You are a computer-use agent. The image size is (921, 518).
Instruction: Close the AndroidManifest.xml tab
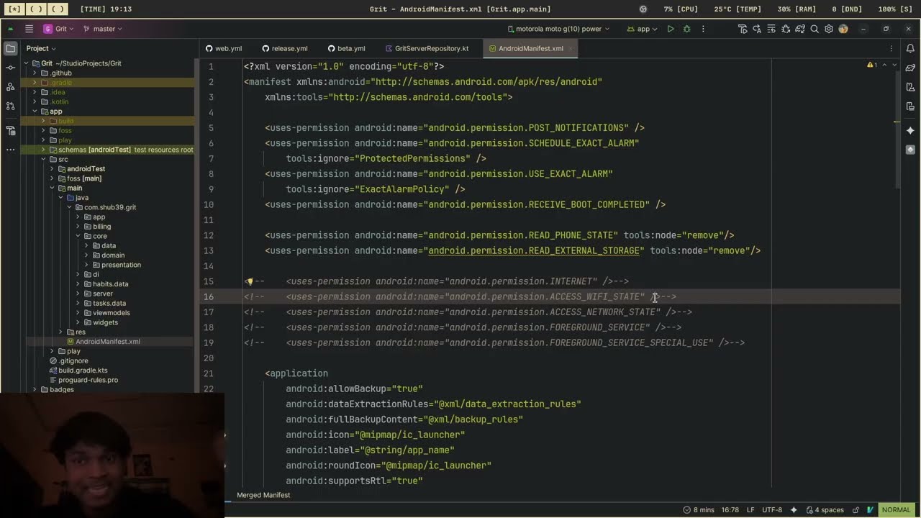[571, 48]
